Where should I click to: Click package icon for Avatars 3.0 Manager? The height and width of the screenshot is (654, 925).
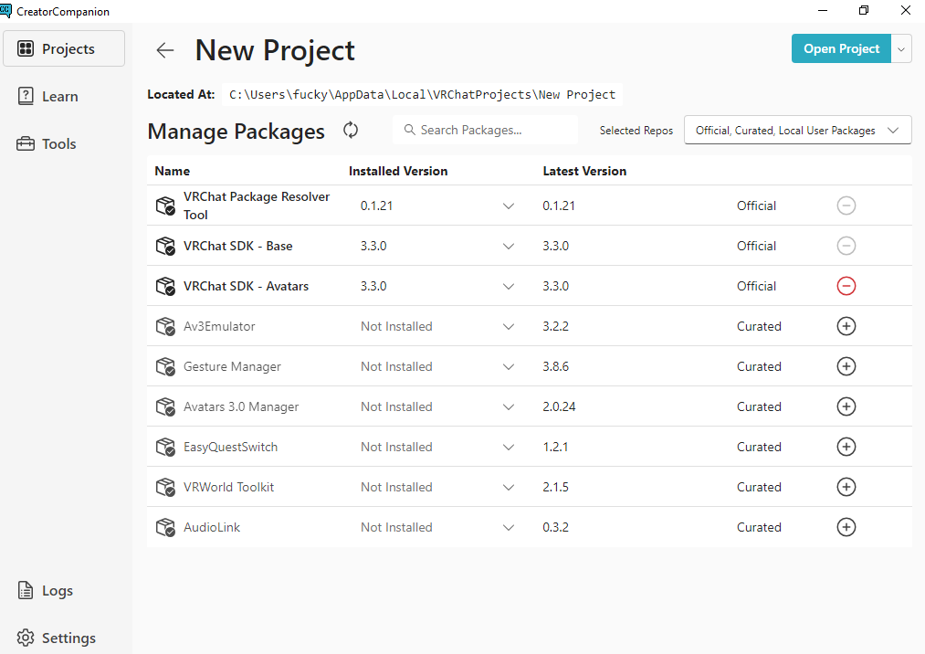(165, 406)
